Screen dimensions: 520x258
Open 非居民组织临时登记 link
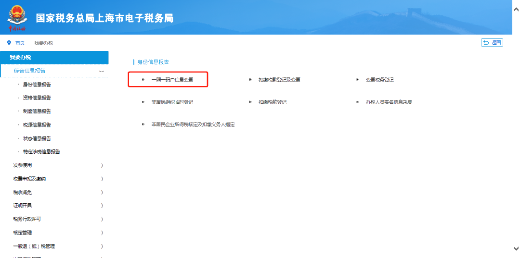[172, 102]
